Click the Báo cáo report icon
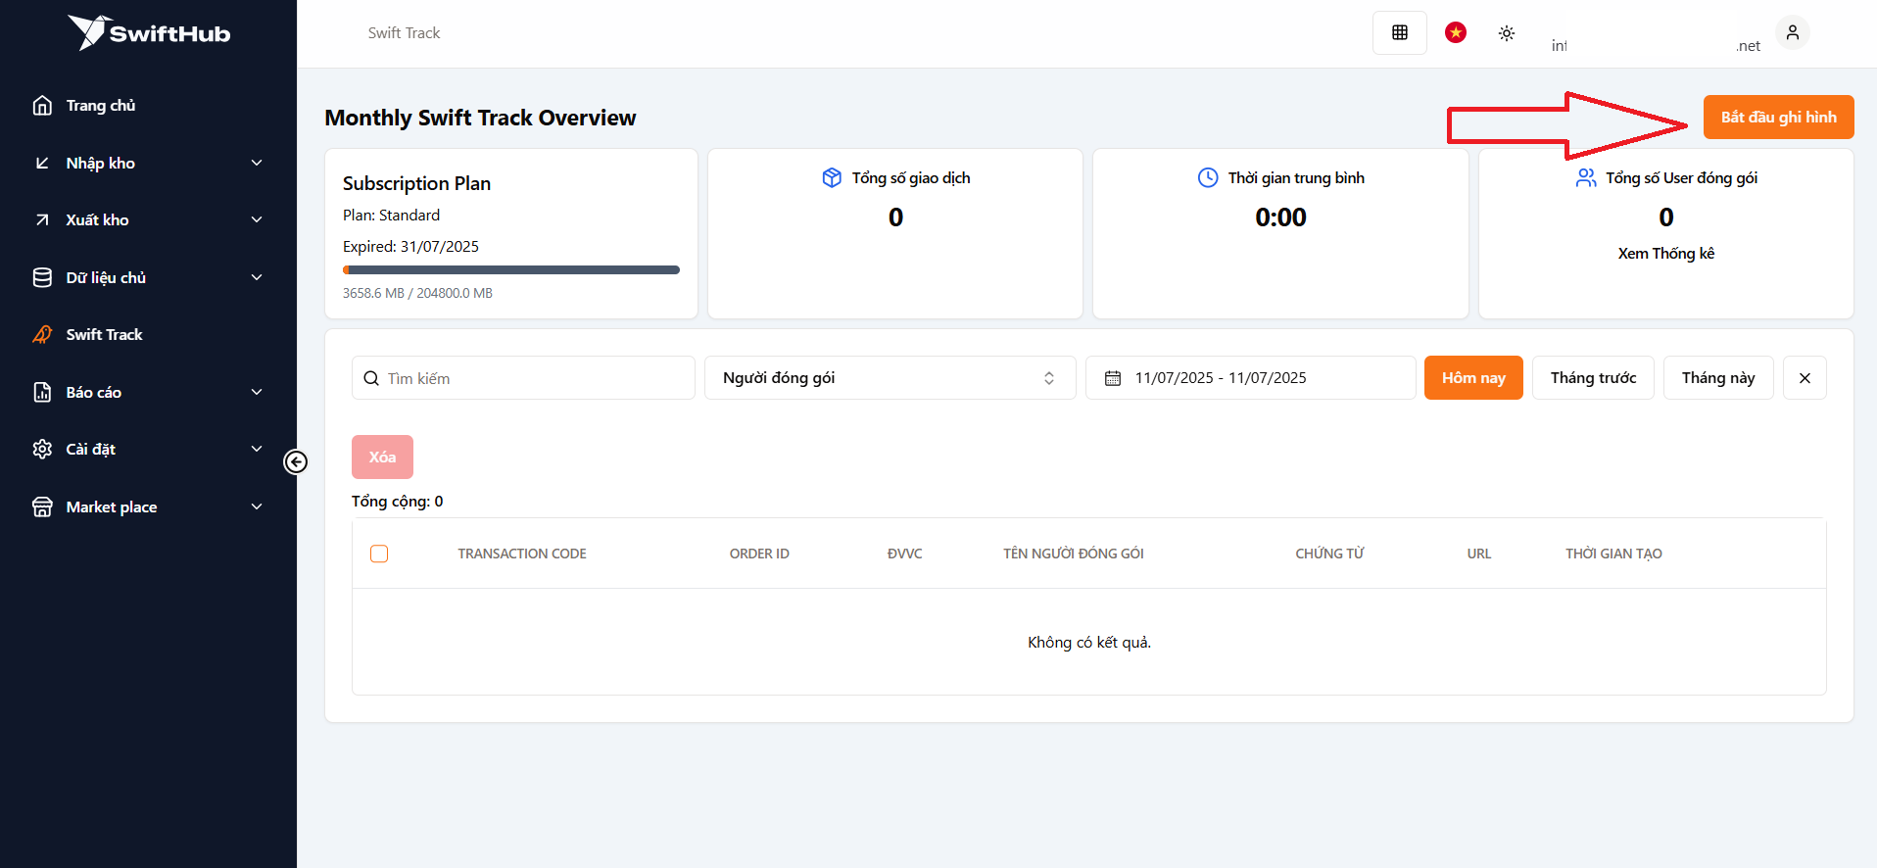The image size is (1877, 868). (x=42, y=392)
